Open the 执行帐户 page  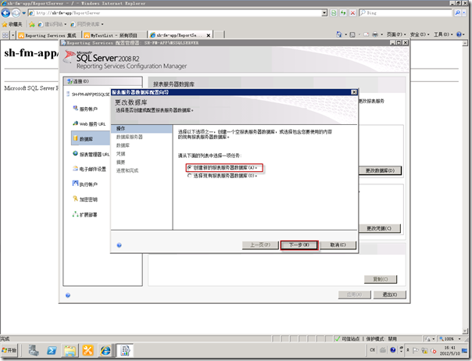click(x=85, y=184)
